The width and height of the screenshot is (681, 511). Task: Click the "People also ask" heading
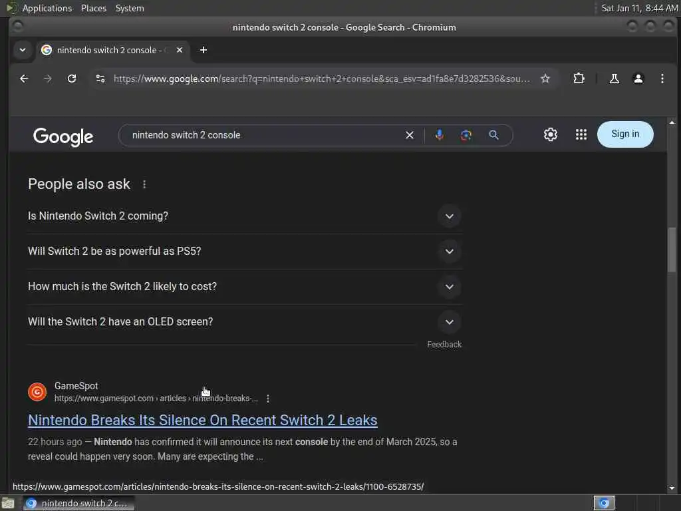coord(79,184)
